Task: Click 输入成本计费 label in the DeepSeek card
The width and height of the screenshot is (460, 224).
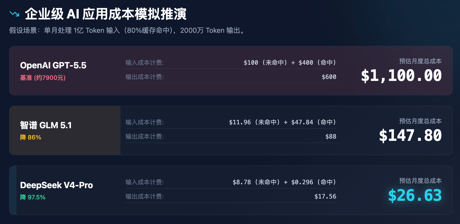Action: [144, 182]
